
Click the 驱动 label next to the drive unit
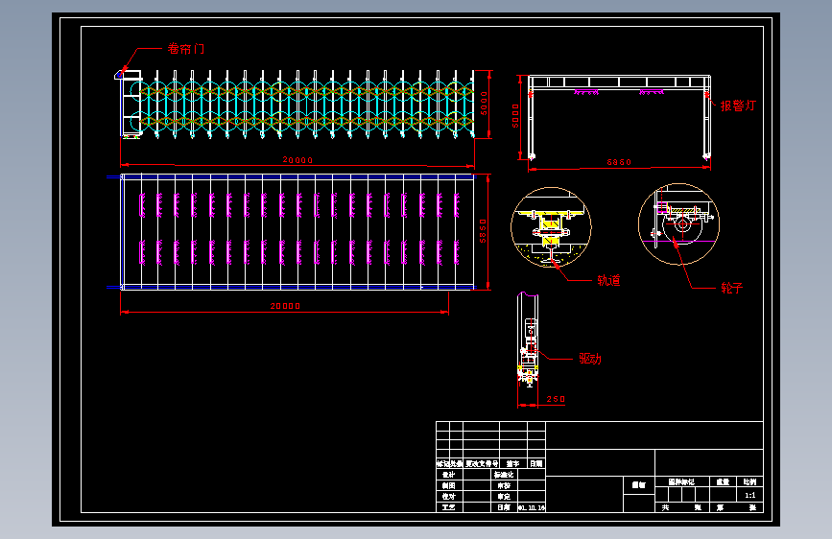[x=590, y=359]
